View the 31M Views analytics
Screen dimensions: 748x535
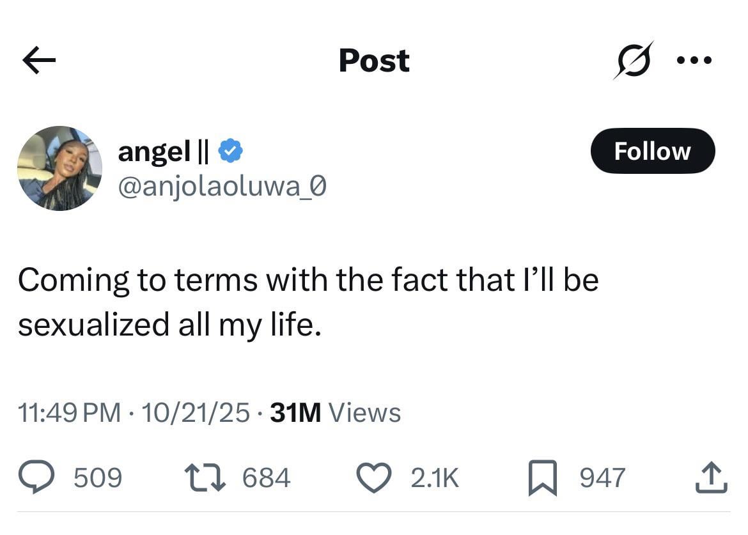[x=336, y=413]
